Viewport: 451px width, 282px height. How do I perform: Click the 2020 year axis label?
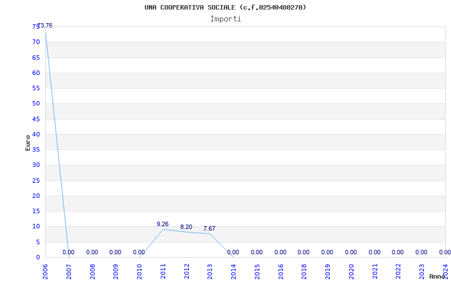coord(351,271)
